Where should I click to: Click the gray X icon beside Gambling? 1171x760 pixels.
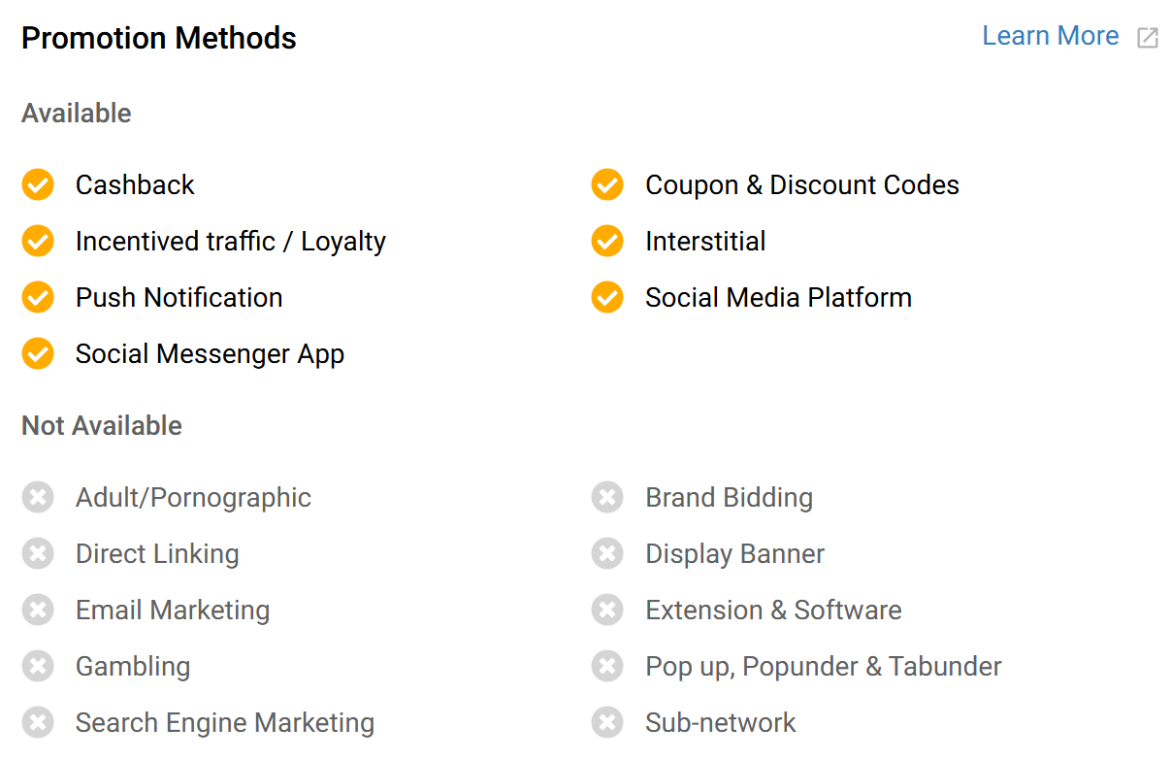pyautogui.click(x=38, y=667)
